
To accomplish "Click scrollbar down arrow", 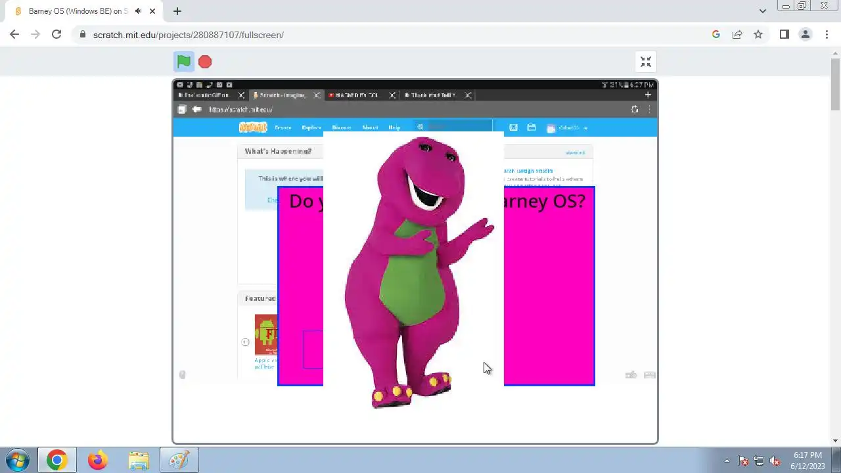I will pyautogui.click(x=836, y=441).
